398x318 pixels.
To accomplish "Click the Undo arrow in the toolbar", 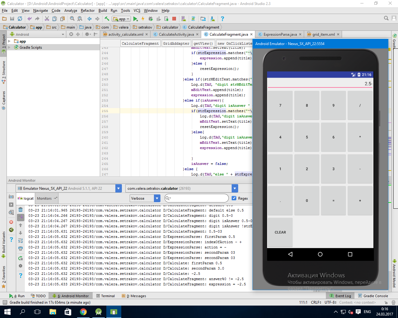I will tap(30, 19).
